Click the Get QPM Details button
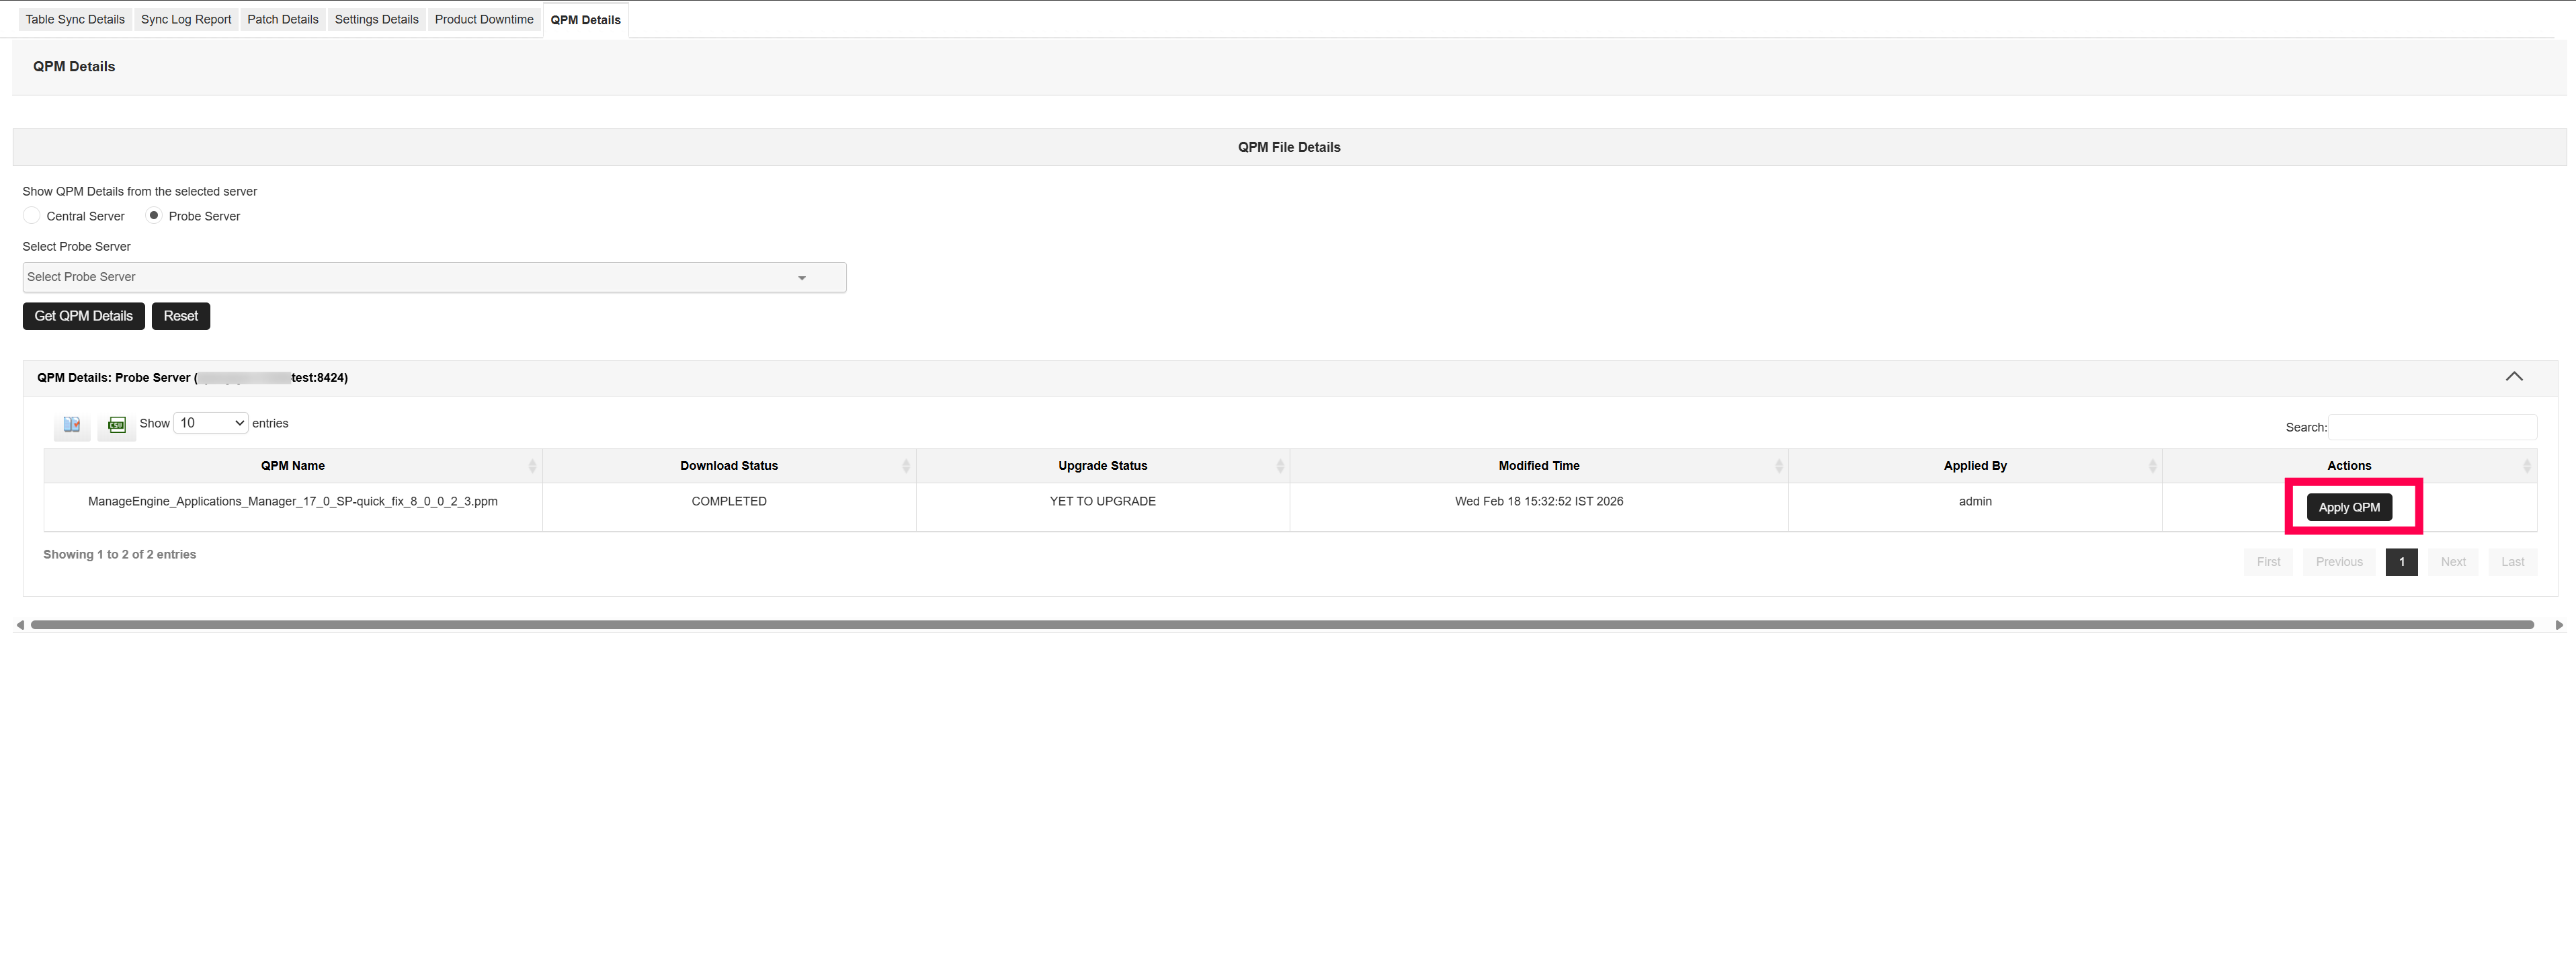 [83, 316]
